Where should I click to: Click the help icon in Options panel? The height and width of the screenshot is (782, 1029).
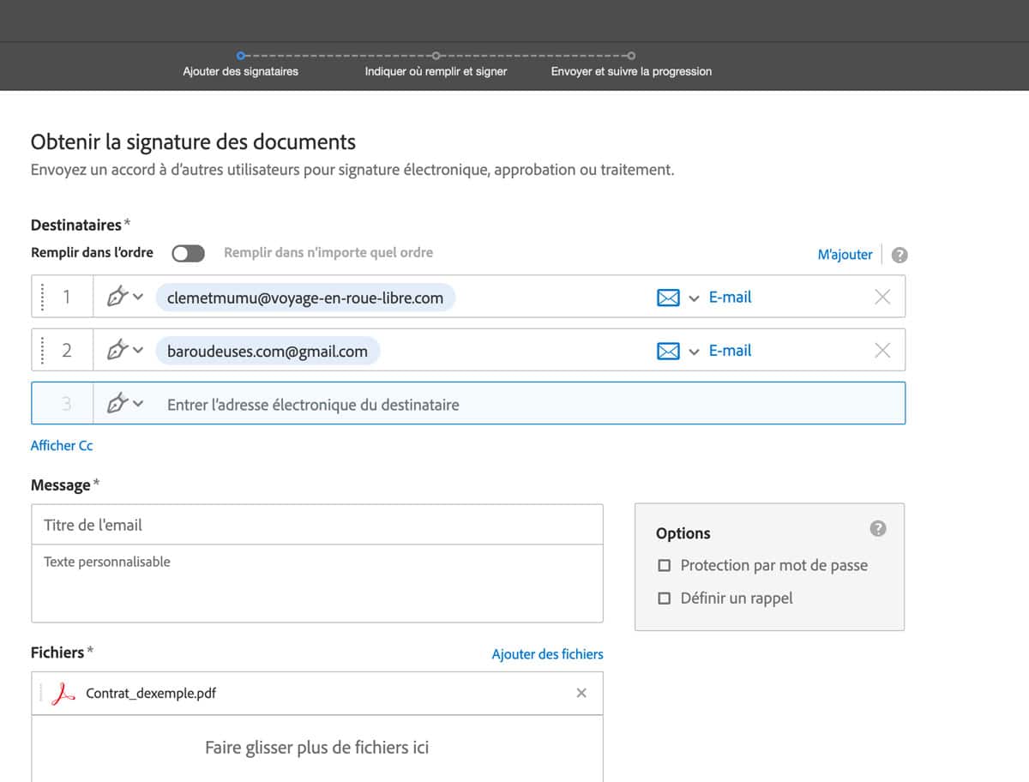877,529
